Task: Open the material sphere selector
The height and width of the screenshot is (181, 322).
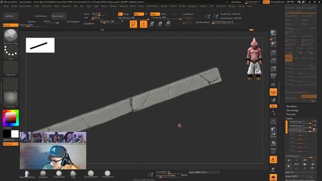Action: [11, 100]
